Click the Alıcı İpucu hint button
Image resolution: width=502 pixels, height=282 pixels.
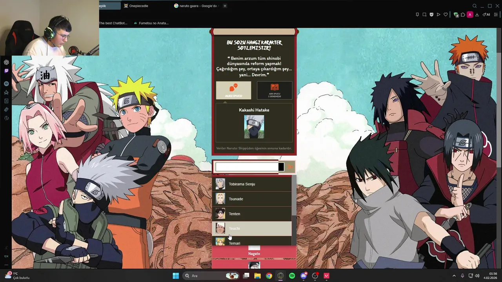click(233, 90)
